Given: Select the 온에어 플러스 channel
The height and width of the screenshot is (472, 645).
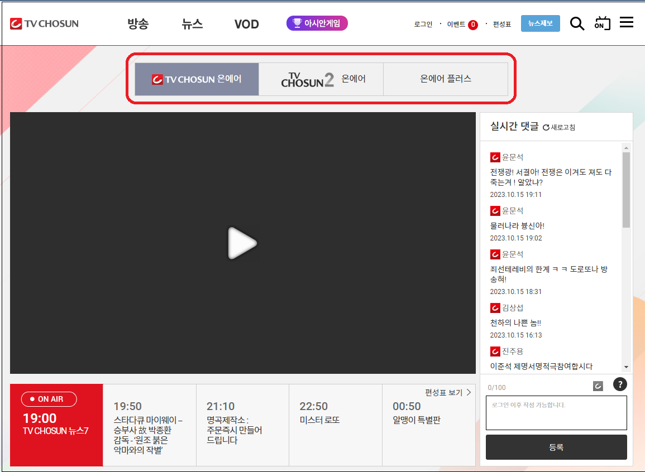Looking at the screenshot, I should [446, 79].
